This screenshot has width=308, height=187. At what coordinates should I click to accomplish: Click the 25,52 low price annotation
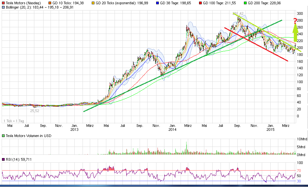pos(35,111)
